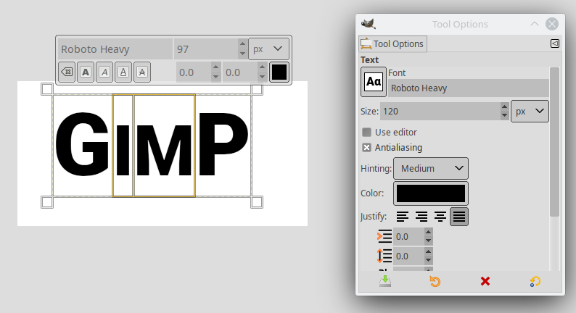Delete tool preset red X icon
Image resolution: width=576 pixels, height=313 pixels.
tap(485, 281)
